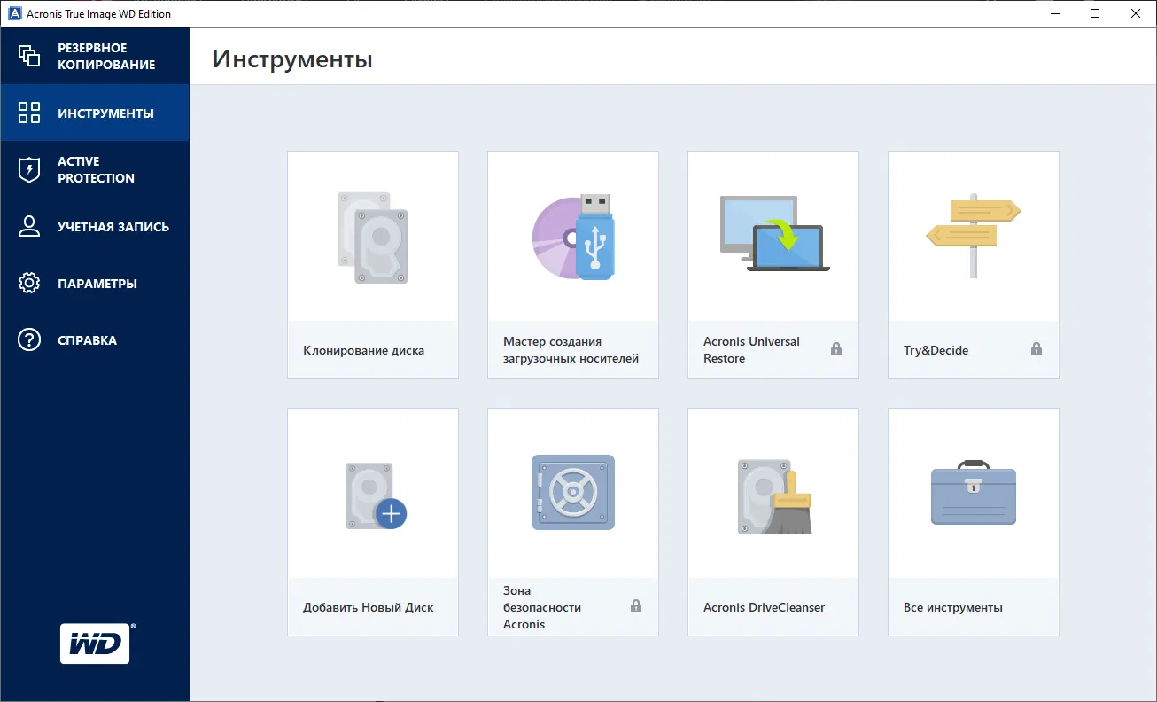1157x702 pixels.
Task: Click the Try&Decide label
Action: click(936, 350)
